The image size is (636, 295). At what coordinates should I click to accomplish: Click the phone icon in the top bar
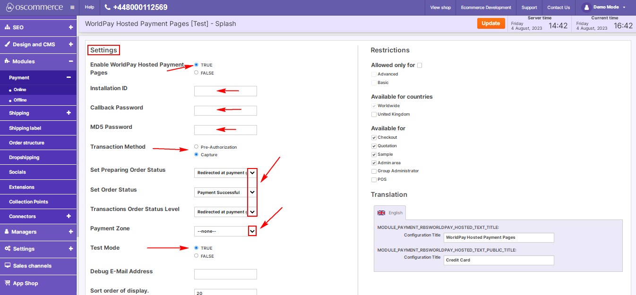pos(108,7)
